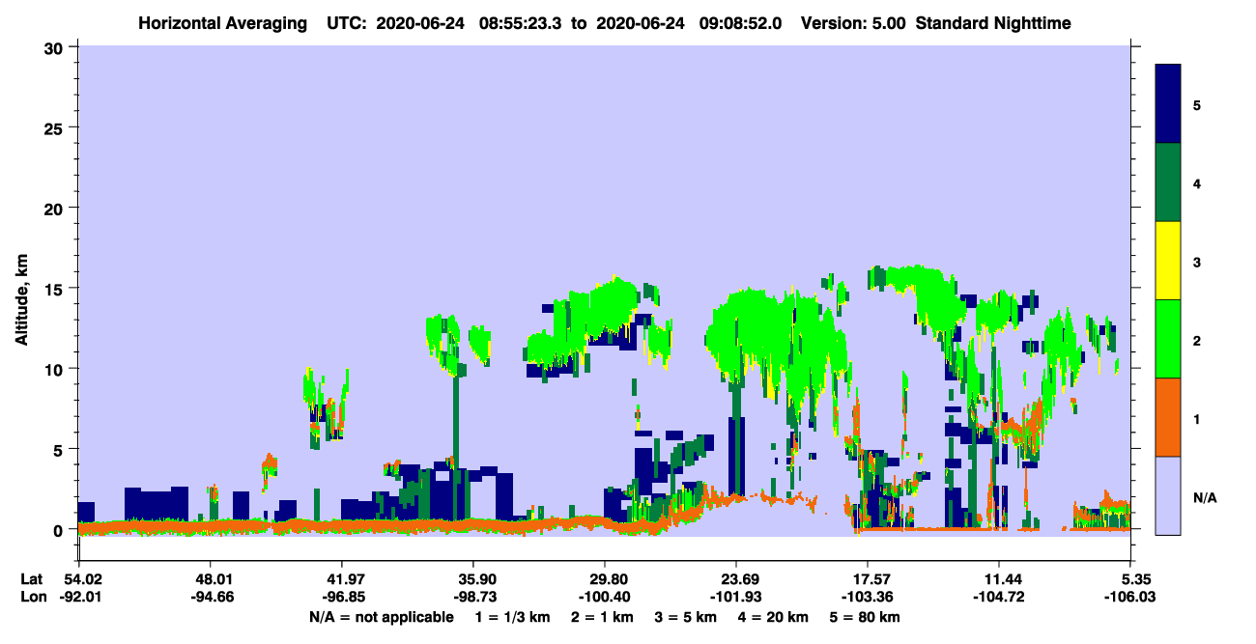
Task: Click the bright green colorbar segment labeled 2
Action: [x=1168, y=339]
